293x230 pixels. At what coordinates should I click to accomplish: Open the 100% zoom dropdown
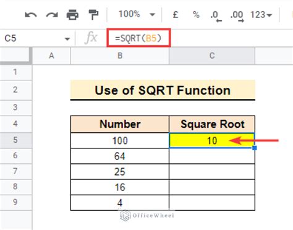pos(137,15)
